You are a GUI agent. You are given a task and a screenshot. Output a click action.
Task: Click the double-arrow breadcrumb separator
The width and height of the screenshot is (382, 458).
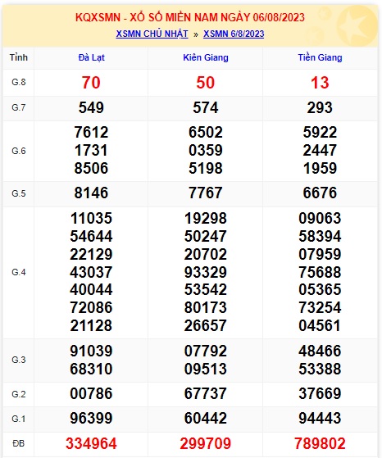pos(196,34)
